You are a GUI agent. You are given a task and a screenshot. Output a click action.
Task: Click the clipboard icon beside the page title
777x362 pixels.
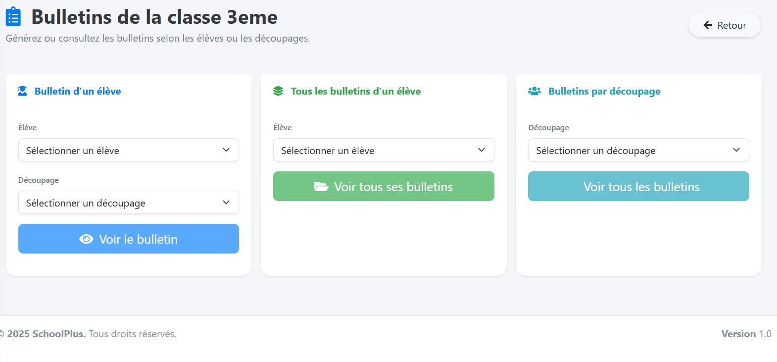(13, 16)
